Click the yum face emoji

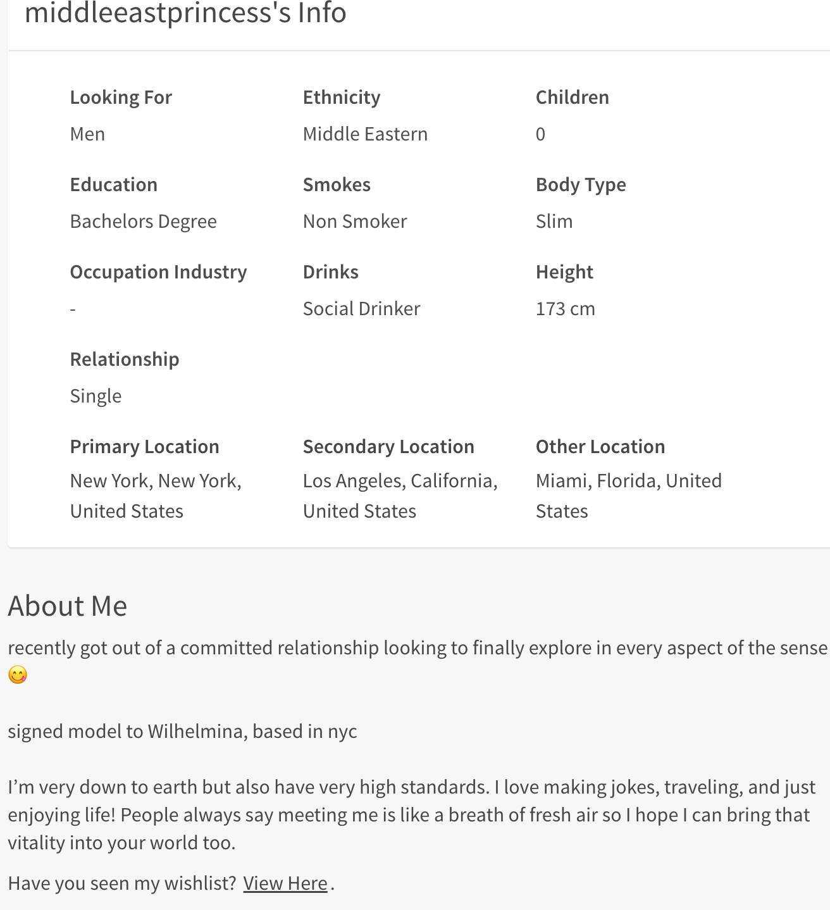click(x=18, y=675)
